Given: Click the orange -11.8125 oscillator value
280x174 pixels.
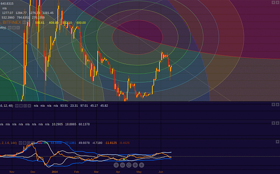Looking at the screenshot, I should 111,143.
